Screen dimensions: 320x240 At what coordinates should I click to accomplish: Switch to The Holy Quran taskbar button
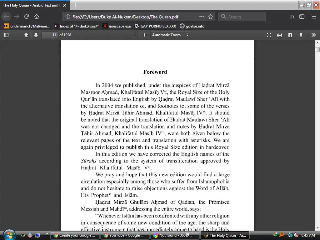click(x=225, y=235)
